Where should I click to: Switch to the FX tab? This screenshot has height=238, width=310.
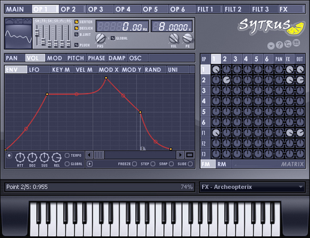[291, 9]
